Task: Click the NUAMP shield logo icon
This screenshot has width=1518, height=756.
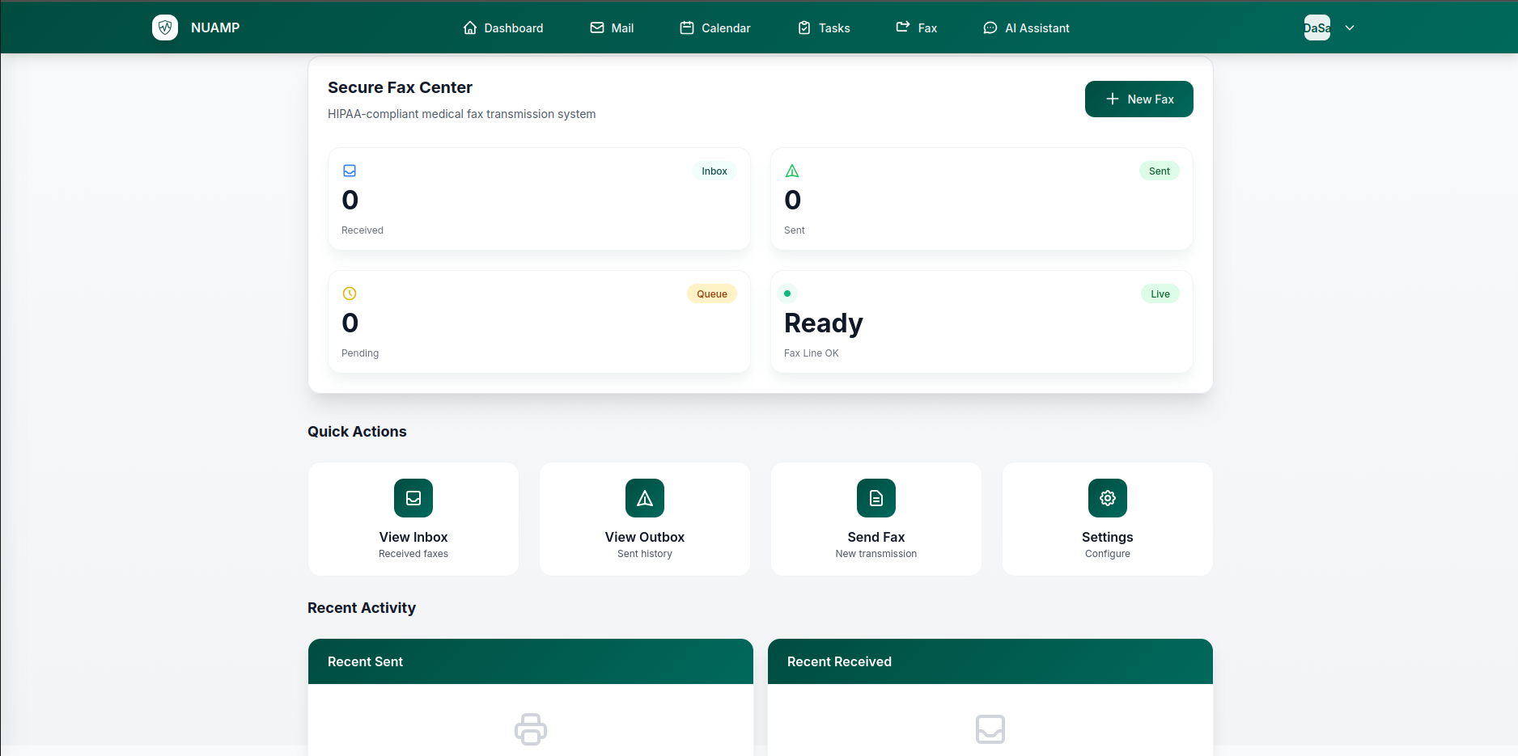Action: pos(165,27)
